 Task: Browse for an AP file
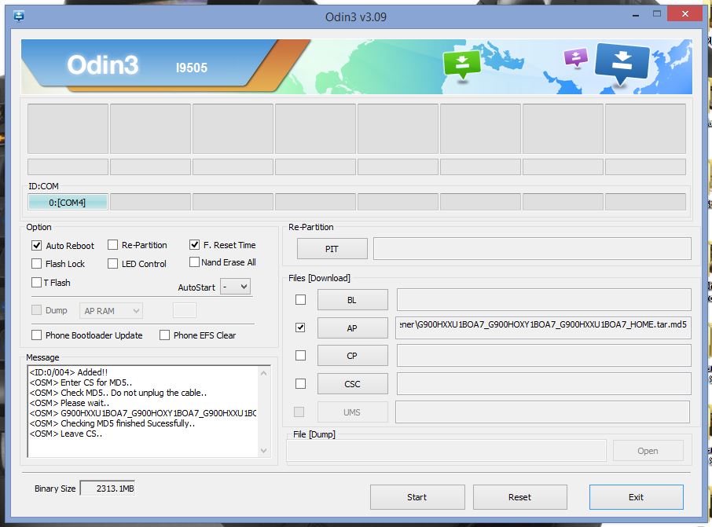pos(352,328)
